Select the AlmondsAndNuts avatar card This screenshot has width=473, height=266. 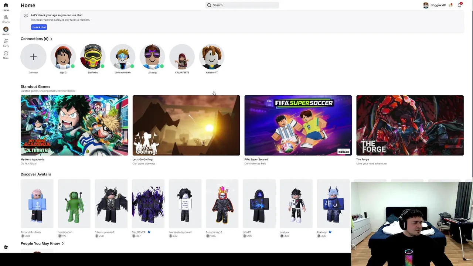coord(37,204)
